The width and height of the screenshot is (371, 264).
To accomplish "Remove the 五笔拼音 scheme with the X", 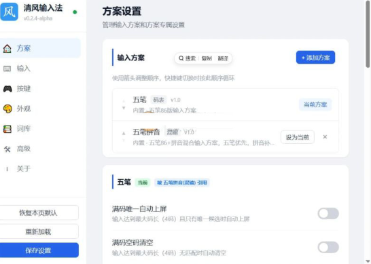I will coord(325,137).
